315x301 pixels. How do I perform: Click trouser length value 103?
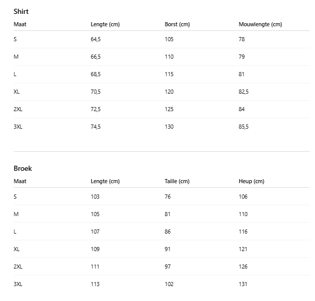pyautogui.click(x=95, y=197)
